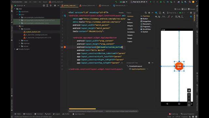Toggle autoconnect magnet icon

[x=159, y=17]
